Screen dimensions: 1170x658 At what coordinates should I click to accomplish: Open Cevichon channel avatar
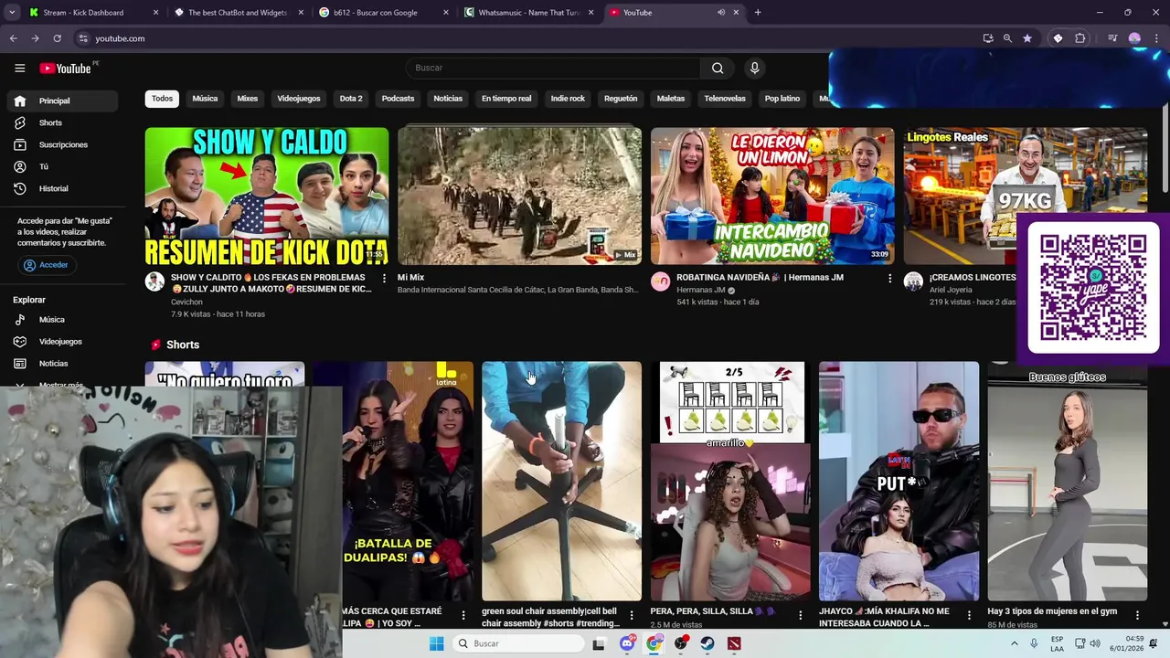coord(154,281)
